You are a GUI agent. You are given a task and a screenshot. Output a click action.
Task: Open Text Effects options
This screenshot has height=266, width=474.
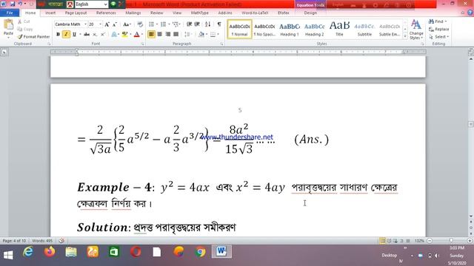point(115,35)
